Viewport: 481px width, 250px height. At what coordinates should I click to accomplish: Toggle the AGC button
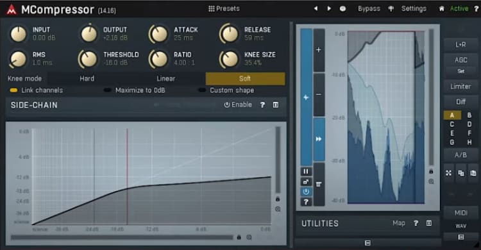(460, 60)
